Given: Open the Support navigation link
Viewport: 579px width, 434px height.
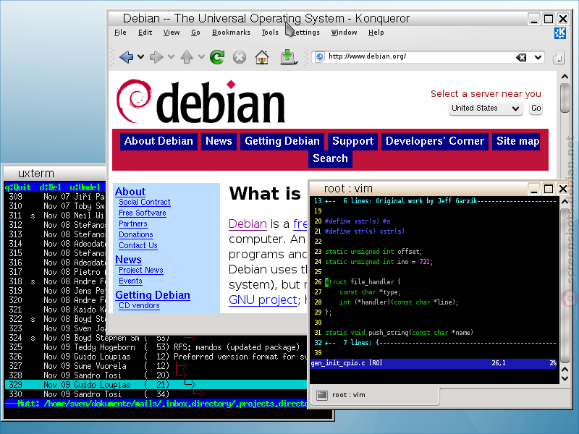Looking at the screenshot, I should click(x=352, y=141).
